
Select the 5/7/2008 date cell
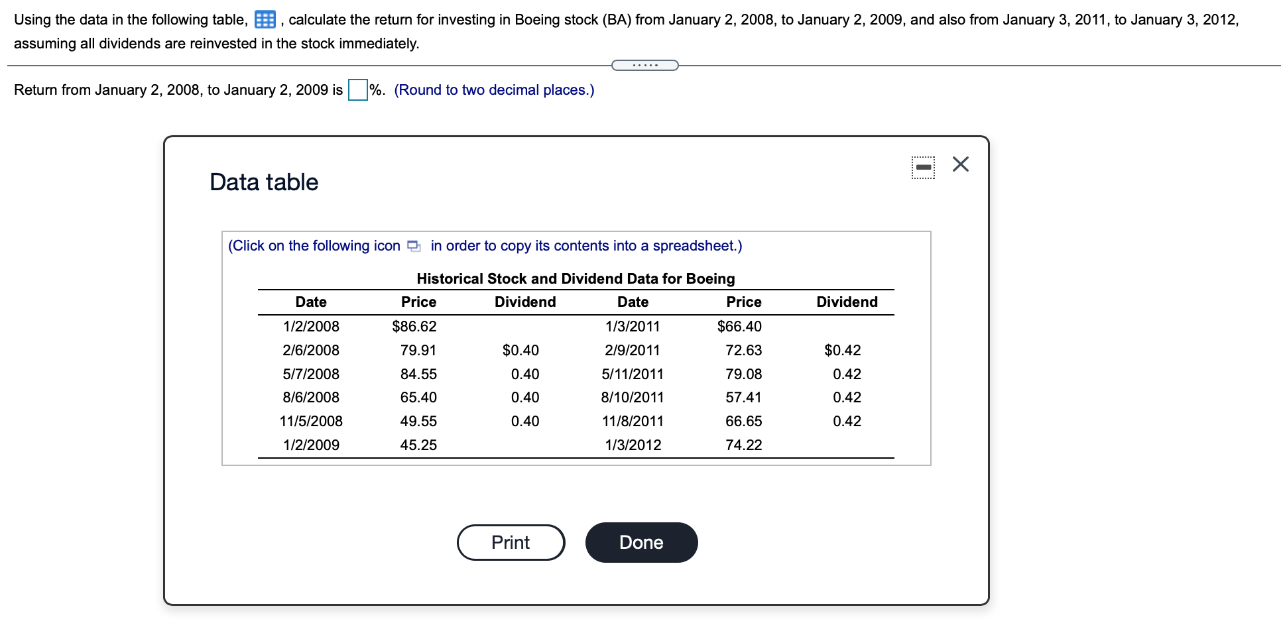coord(311,374)
